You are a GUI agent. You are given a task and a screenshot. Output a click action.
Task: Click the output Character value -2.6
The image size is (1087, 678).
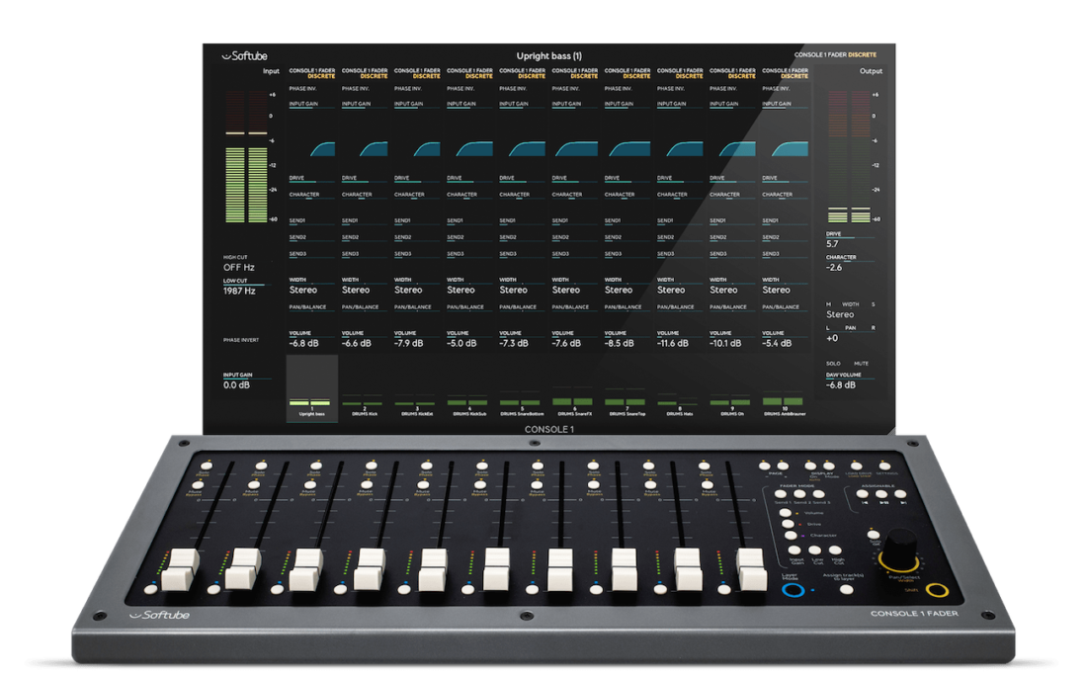click(x=834, y=268)
